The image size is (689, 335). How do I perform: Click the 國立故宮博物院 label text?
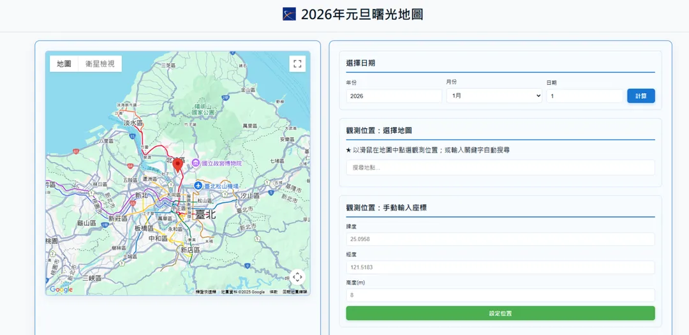click(222, 163)
